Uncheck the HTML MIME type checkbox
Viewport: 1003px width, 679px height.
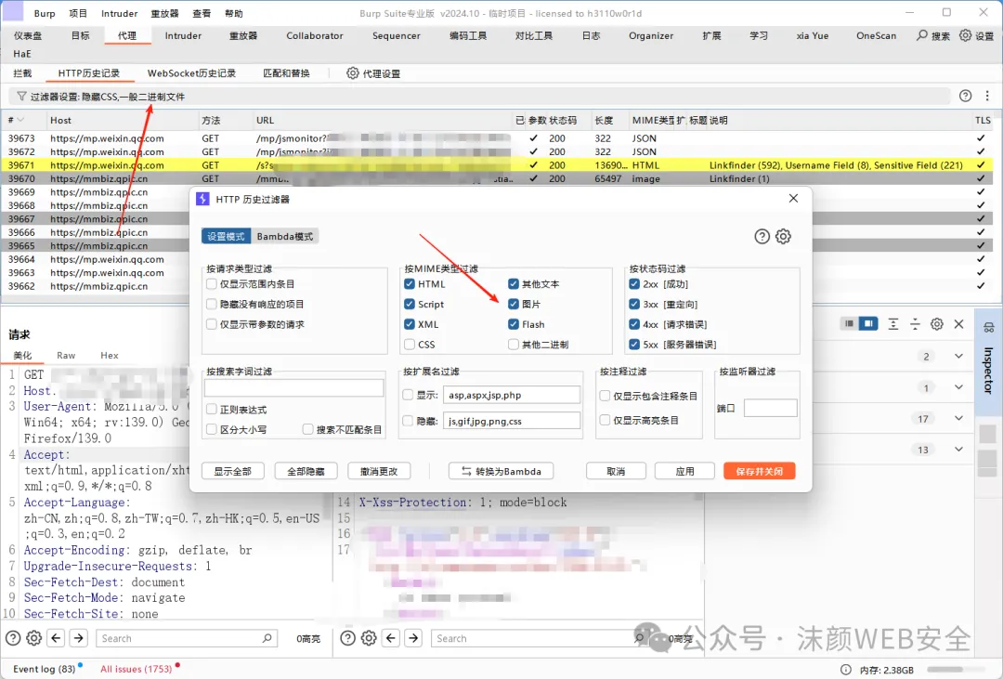point(410,283)
